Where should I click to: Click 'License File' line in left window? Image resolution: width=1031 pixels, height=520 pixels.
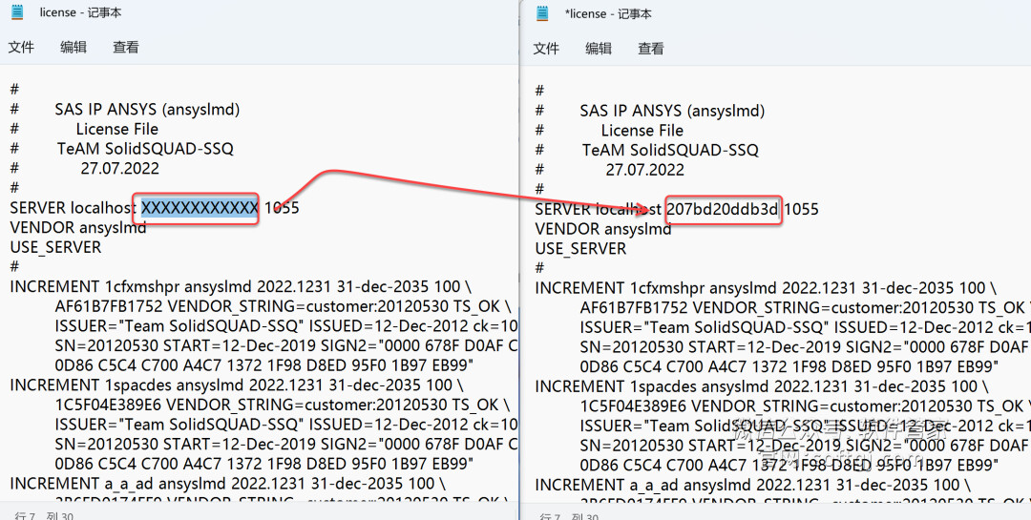[x=117, y=129]
